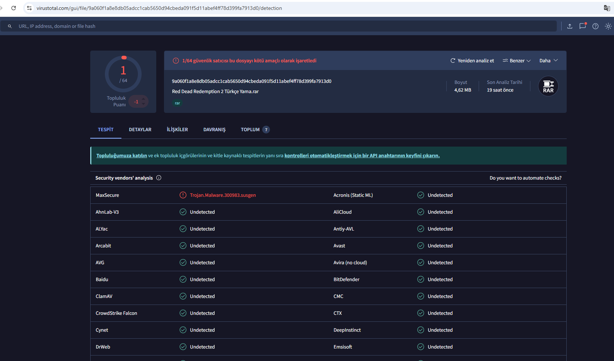Click the MaxSecure vendor name

(x=107, y=195)
